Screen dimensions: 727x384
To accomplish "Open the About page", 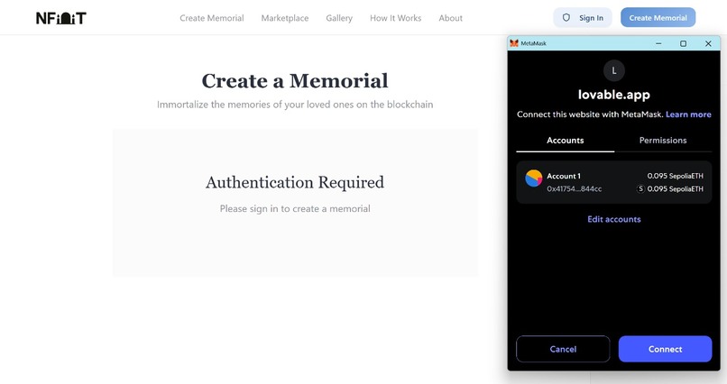I will pyautogui.click(x=451, y=18).
